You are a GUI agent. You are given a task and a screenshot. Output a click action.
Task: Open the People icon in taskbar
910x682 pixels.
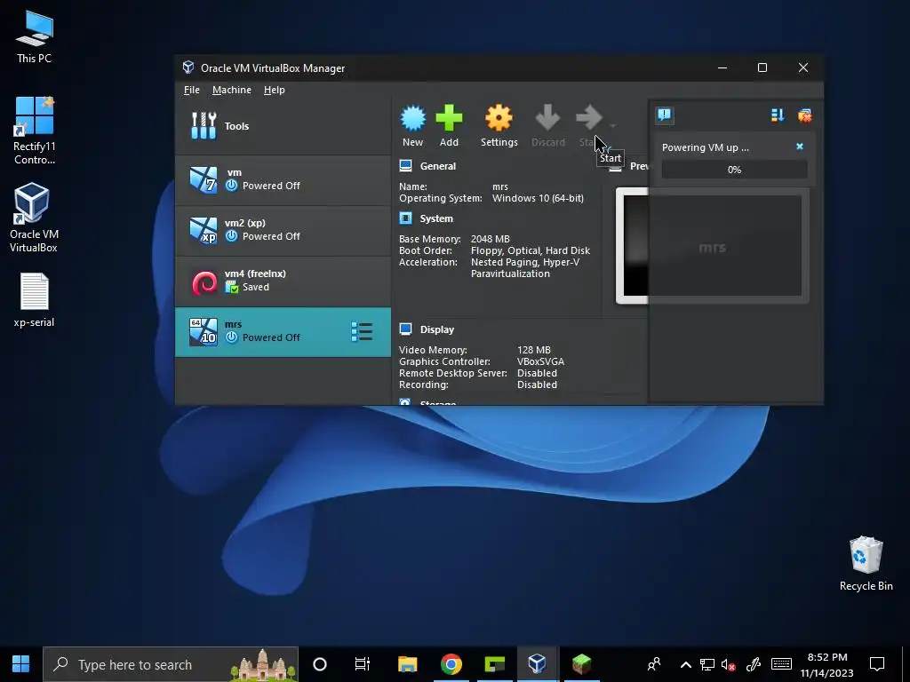point(654,664)
